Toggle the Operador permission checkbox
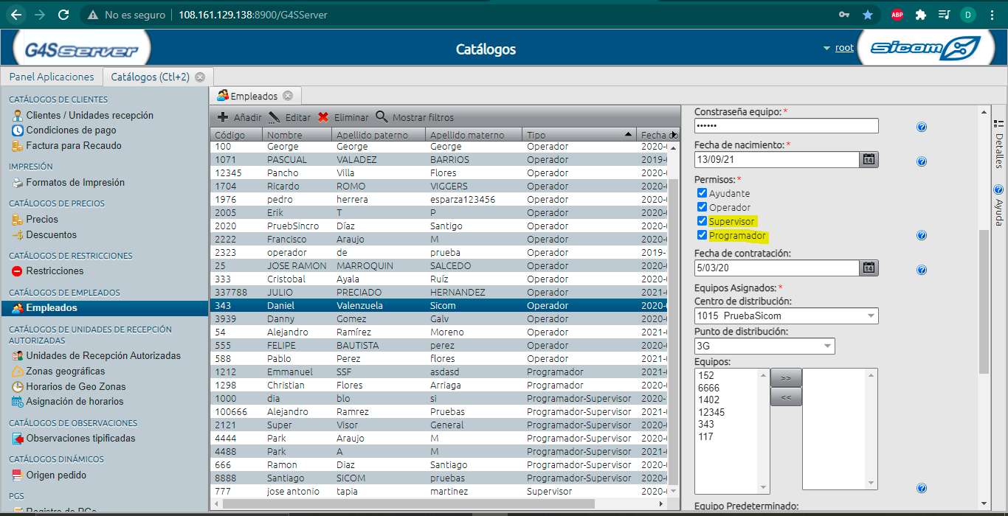 703,207
